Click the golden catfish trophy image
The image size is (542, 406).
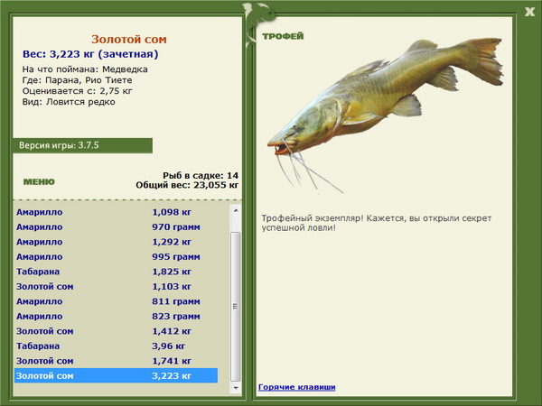point(385,115)
